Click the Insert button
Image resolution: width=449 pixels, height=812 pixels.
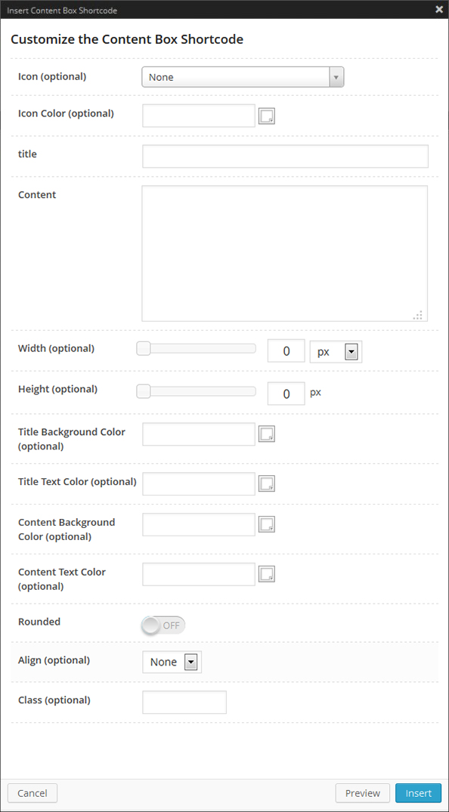tap(418, 793)
